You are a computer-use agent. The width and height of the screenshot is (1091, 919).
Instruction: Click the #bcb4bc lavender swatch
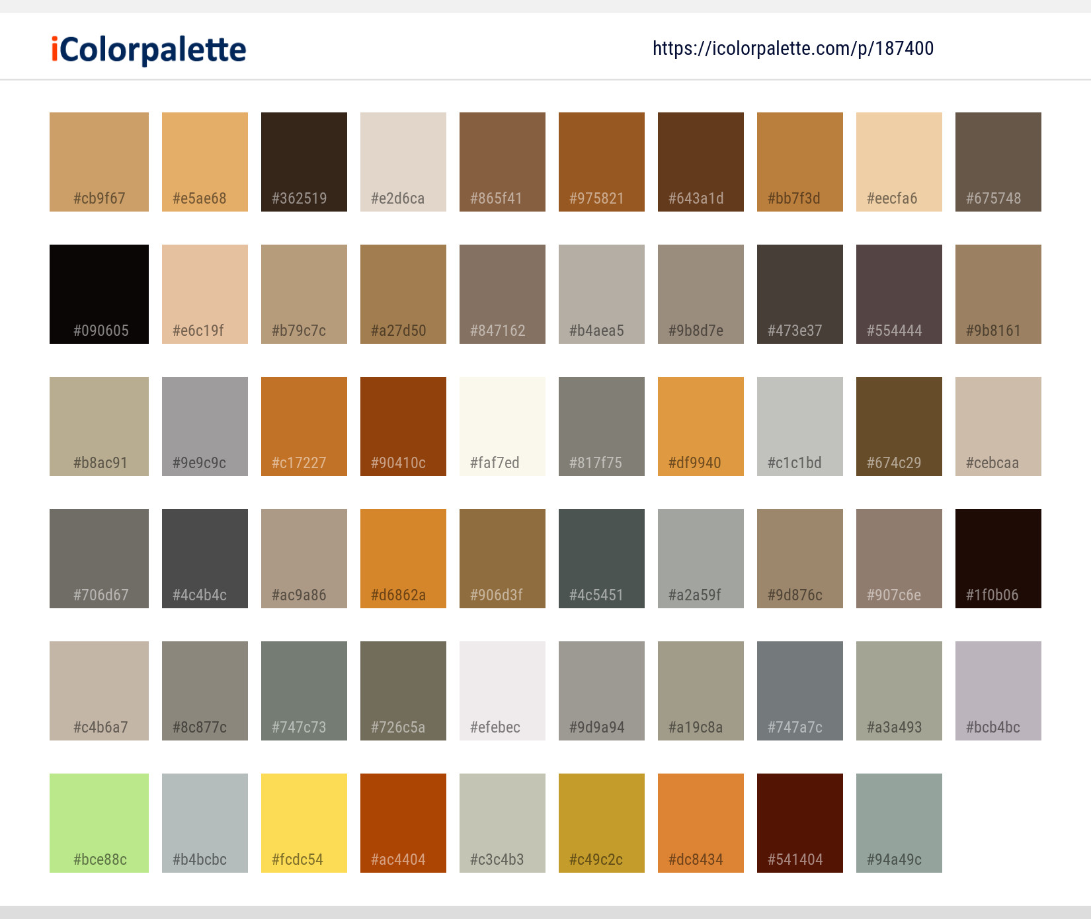point(998,690)
